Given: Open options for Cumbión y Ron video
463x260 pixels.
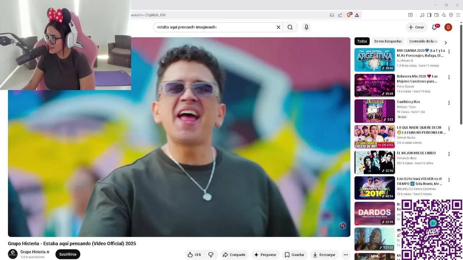Looking at the screenshot, I should coord(449,103).
